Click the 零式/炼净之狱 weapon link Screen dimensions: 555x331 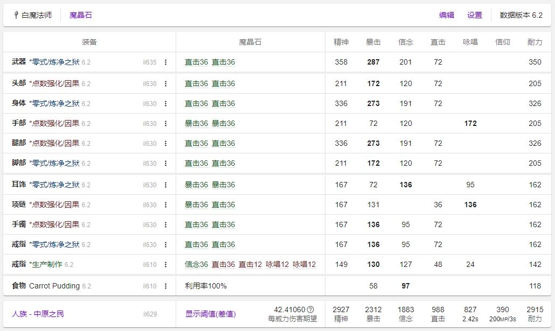pos(54,62)
